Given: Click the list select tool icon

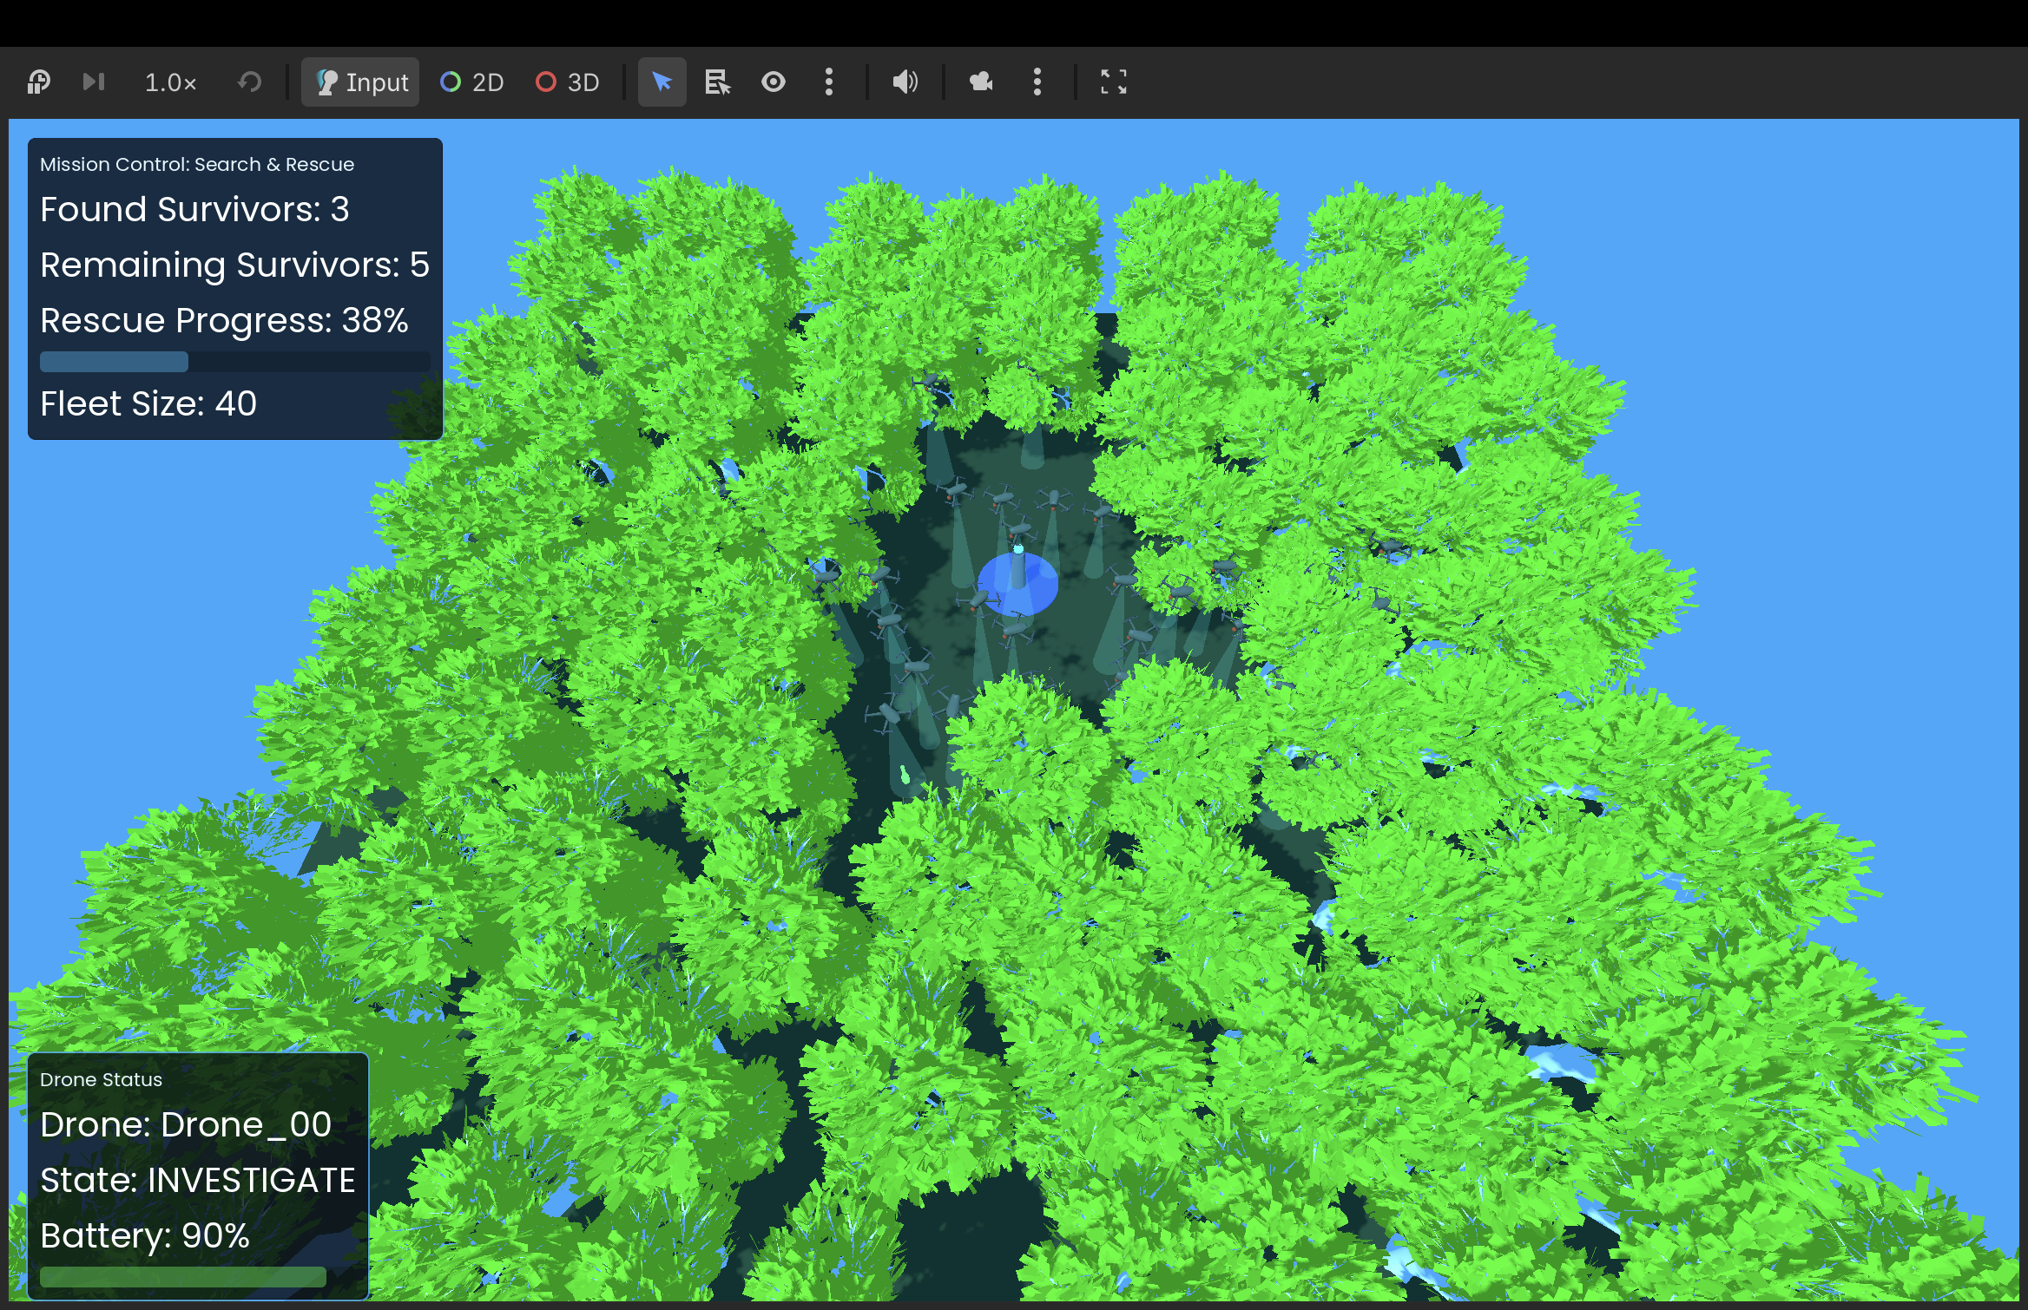Looking at the screenshot, I should pos(717,82).
